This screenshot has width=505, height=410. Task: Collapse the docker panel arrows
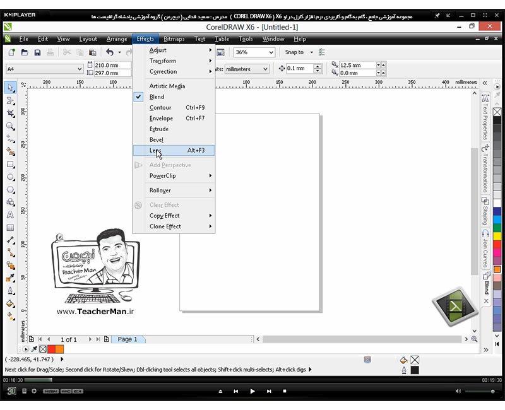485,83
